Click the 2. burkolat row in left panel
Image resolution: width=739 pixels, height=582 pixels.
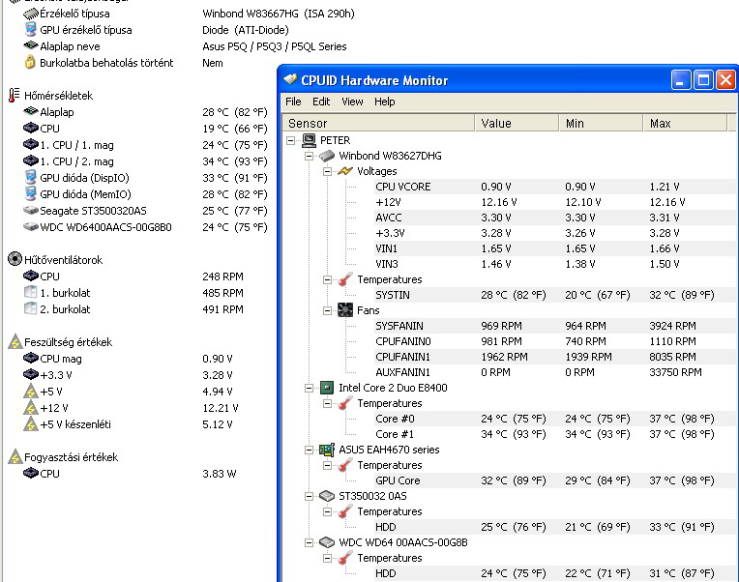(x=133, y=309)
